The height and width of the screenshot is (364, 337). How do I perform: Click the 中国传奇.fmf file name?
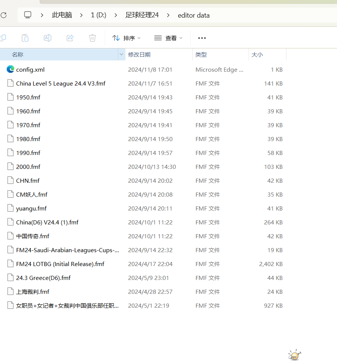(33, 236)
